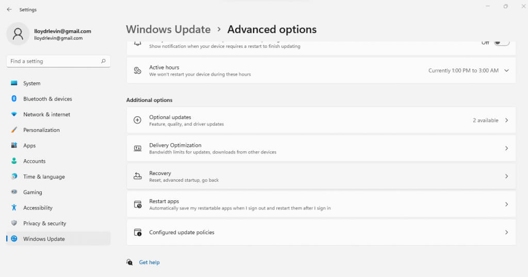Screen dimensions: 528x277
Task: Open the Get help link
Action: (x=149, y=263)
